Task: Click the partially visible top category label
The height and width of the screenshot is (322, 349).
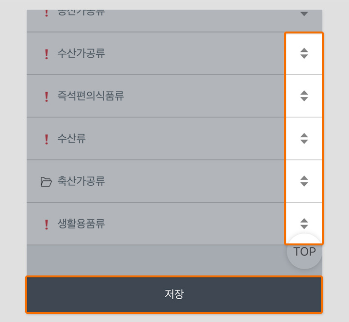Action: (x=81, y=13)
